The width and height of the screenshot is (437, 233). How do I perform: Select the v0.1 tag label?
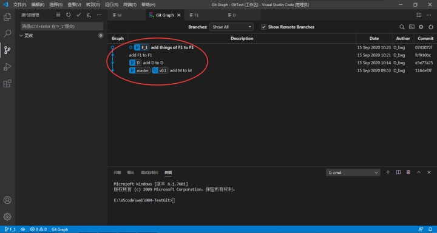pyautogui.click(x=160, y=70)
